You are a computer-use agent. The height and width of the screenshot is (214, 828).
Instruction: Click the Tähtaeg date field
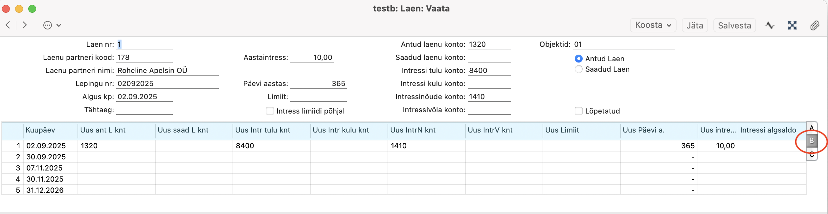pos(145,110)
